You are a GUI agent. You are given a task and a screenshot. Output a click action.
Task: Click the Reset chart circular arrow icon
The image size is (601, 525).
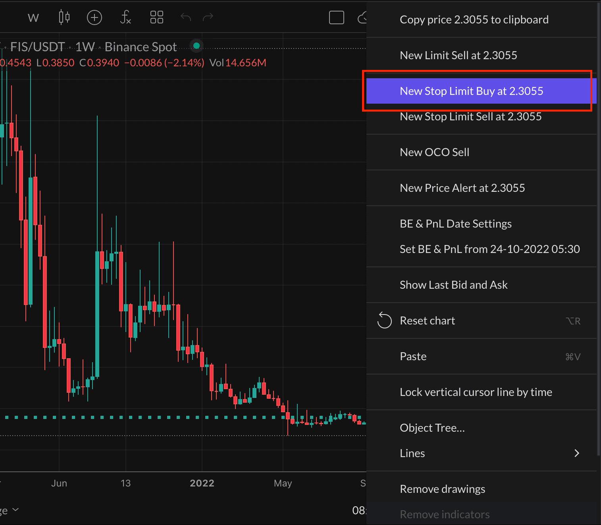tap(384, 320)
